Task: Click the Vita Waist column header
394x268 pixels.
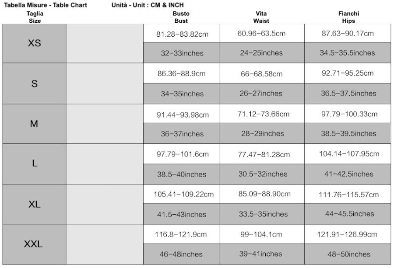Action: coord(261,17)
